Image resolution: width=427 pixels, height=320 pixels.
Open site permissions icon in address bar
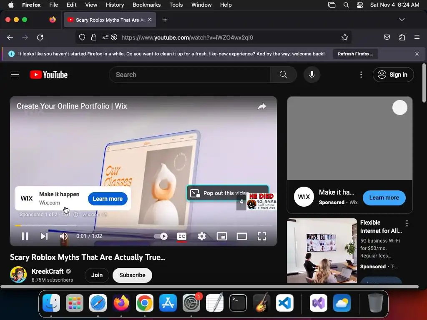click(x=105, y=37)
